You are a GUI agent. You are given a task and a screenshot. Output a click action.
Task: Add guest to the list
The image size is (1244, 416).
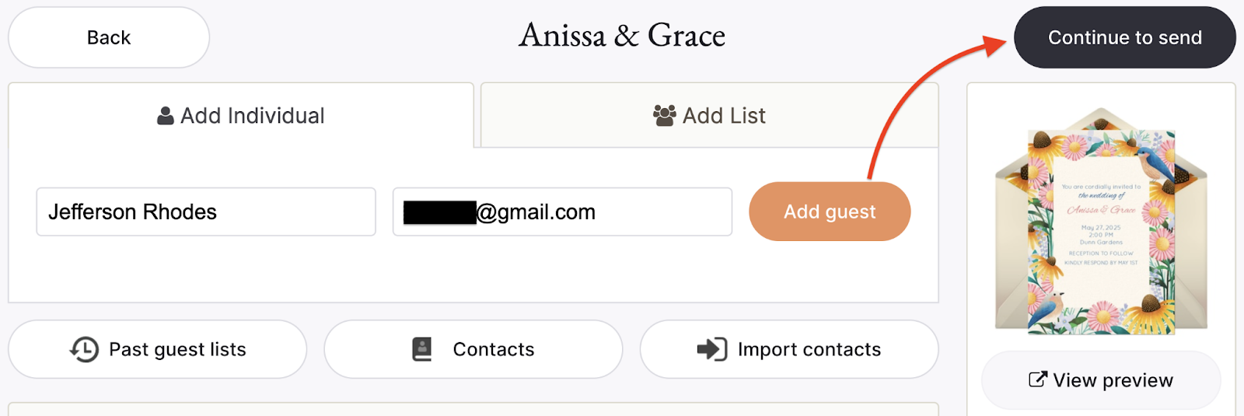[830, 211]
